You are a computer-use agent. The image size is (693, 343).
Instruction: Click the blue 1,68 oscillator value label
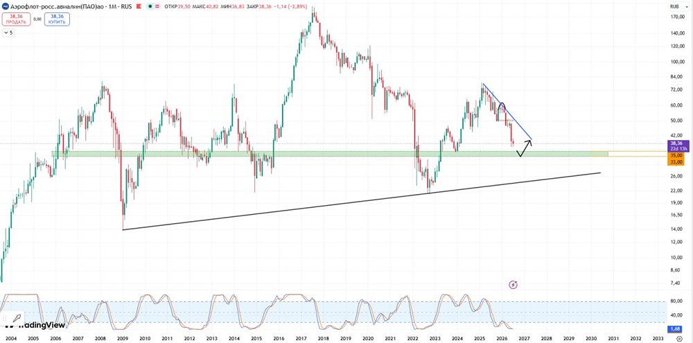(x=675, y=329)
